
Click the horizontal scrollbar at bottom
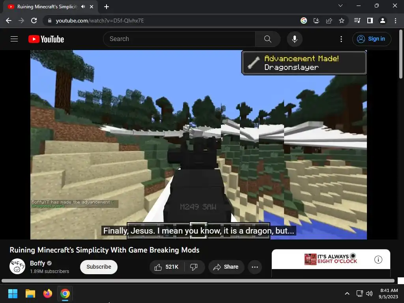[198, 281]
